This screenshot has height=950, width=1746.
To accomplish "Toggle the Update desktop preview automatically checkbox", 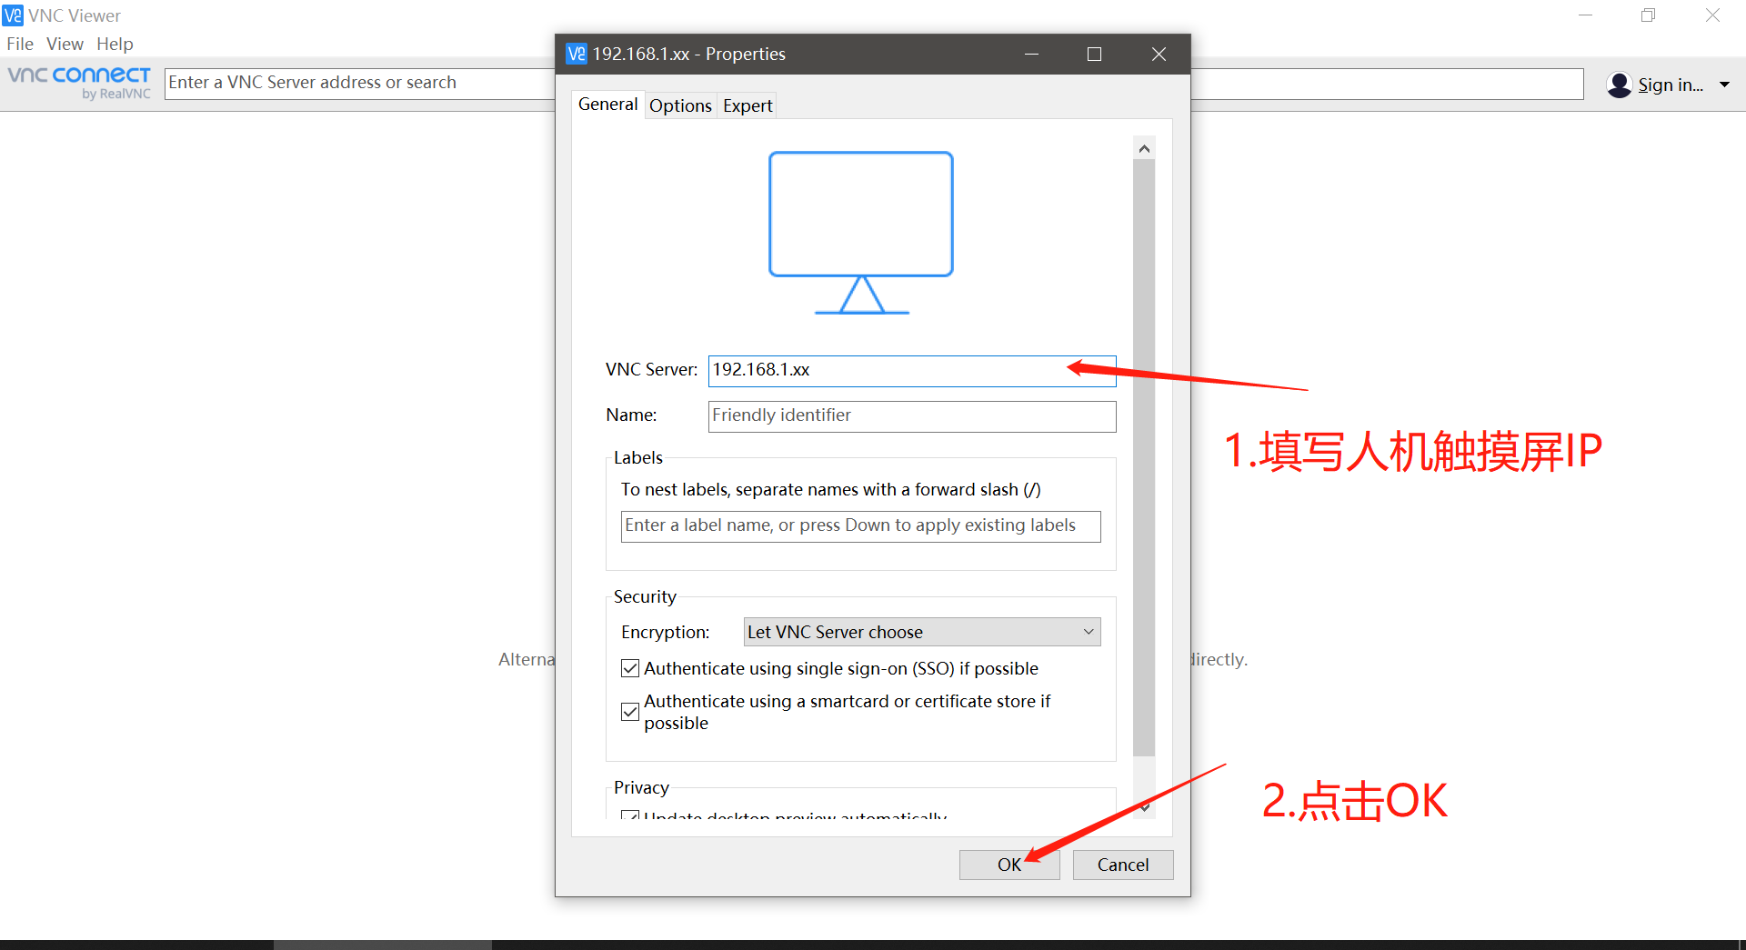I will (x=630, y=815).
